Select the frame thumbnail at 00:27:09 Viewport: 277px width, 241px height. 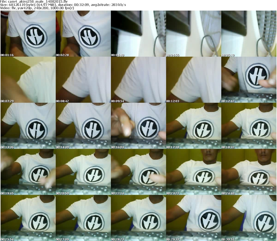tap(83, 218)
